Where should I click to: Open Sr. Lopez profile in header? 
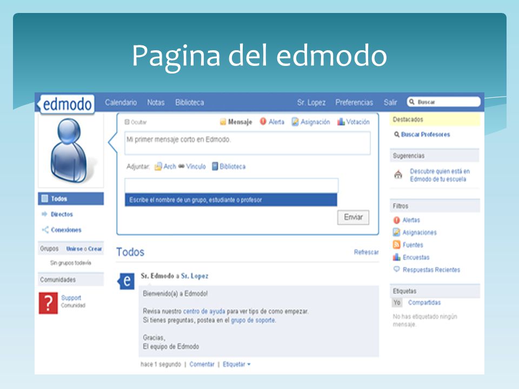click(x=311, y=103)
